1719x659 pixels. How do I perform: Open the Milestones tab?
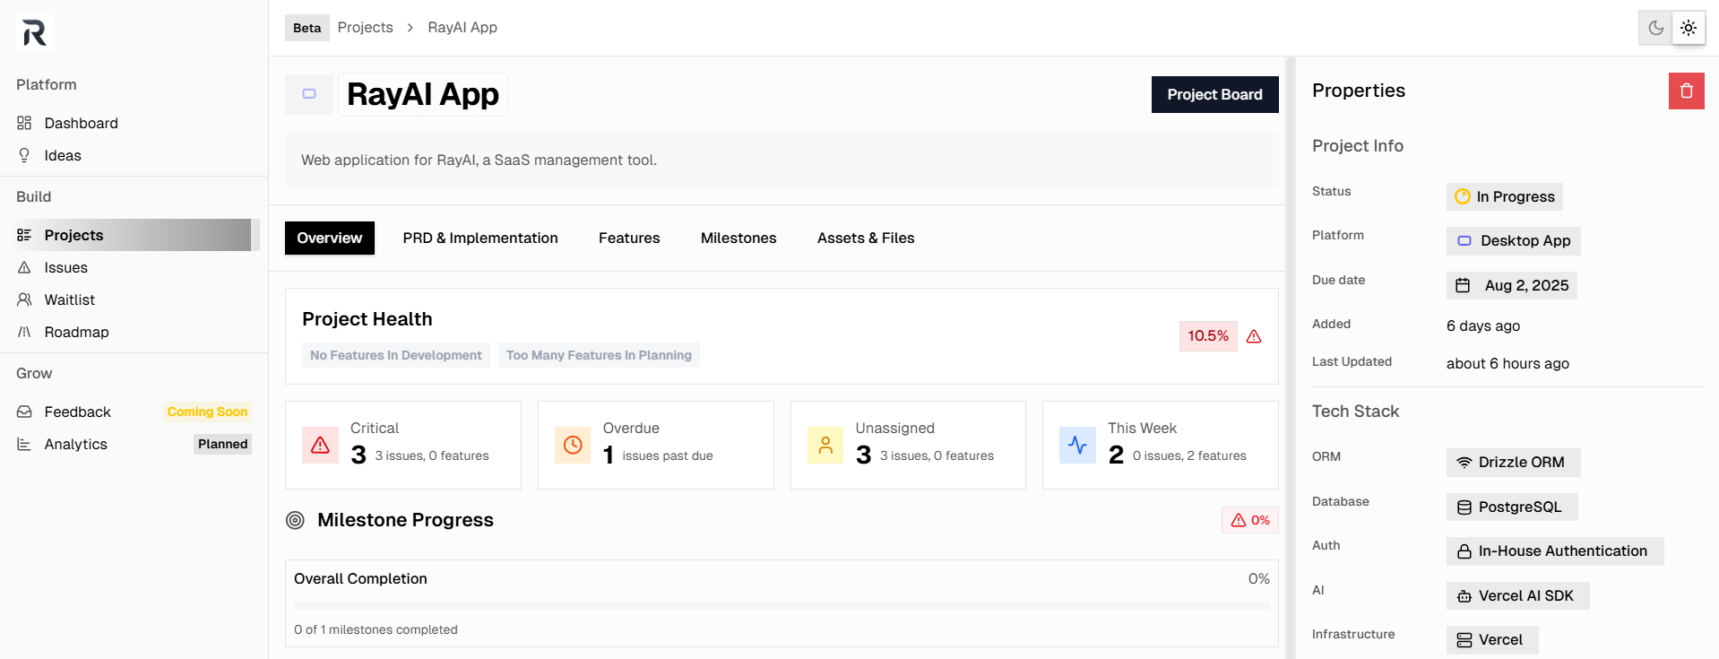click(739, 238)
